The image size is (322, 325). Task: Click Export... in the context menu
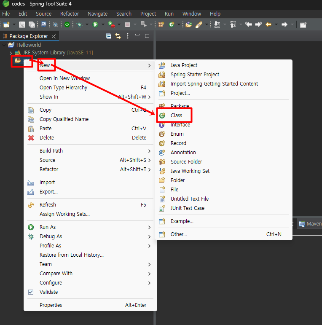[x=90, y=192]
